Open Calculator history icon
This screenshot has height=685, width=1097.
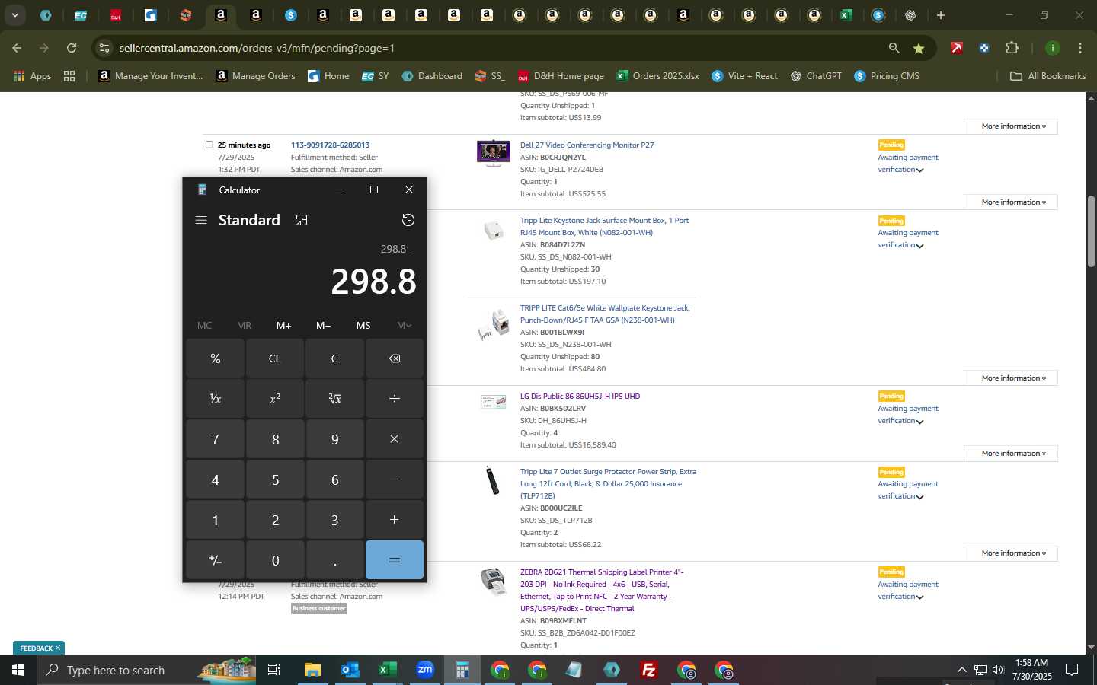click(x=408, y=220)
